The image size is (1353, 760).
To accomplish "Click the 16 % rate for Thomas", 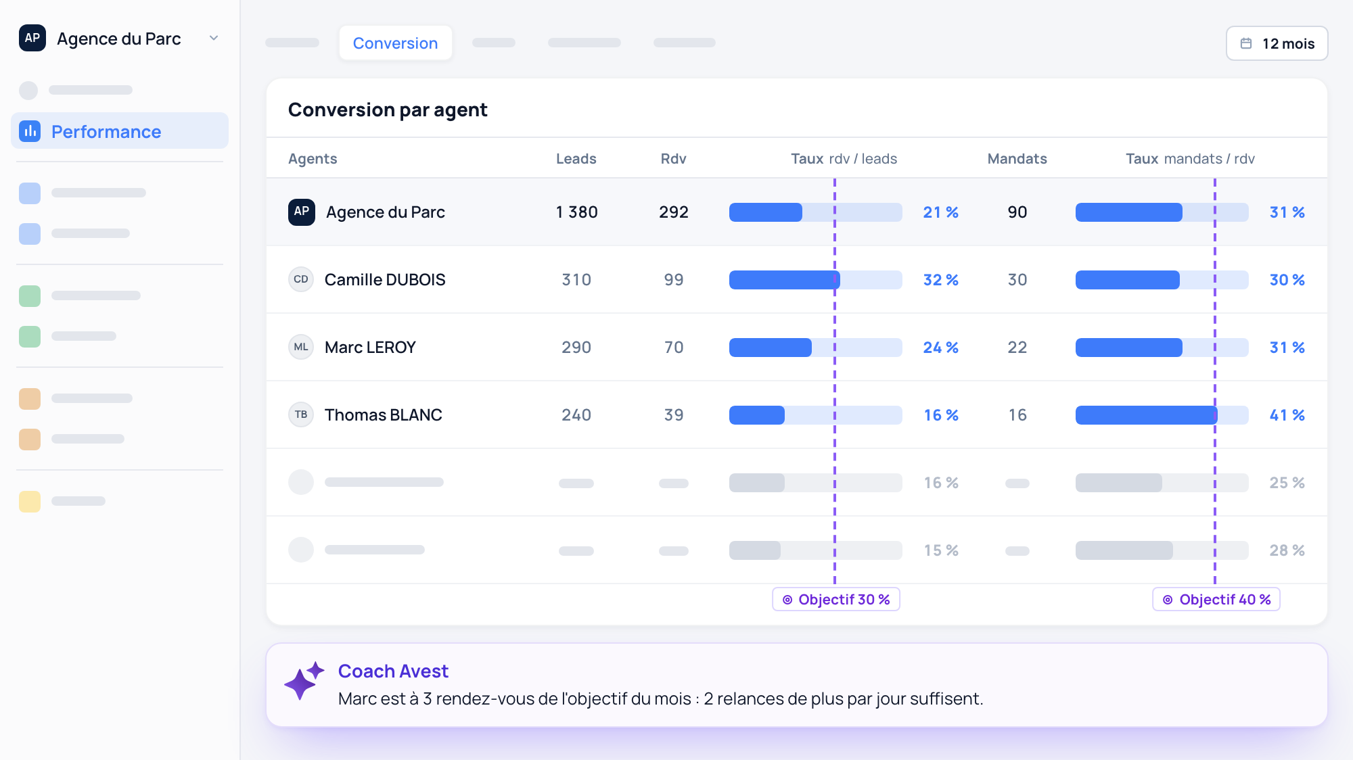I will click(941, 415).
